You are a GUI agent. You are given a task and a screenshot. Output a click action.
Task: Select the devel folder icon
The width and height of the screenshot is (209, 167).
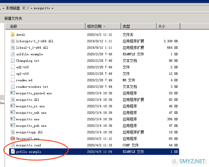tap(13, 34)
